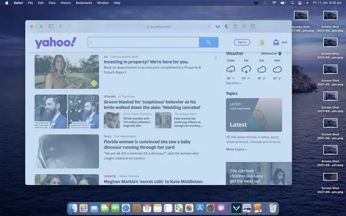Open the File menu

[30, 3]
